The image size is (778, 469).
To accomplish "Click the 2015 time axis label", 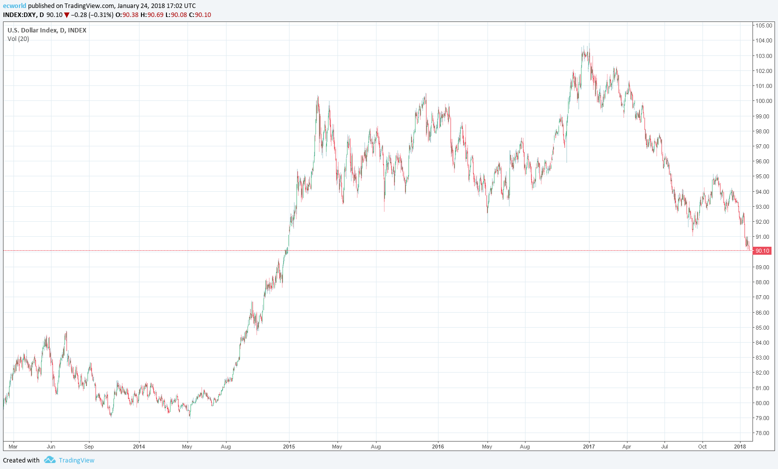I will (x=289, y=447).
